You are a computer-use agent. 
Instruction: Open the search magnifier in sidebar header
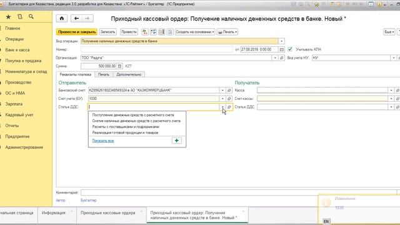(x=31, y=17)
